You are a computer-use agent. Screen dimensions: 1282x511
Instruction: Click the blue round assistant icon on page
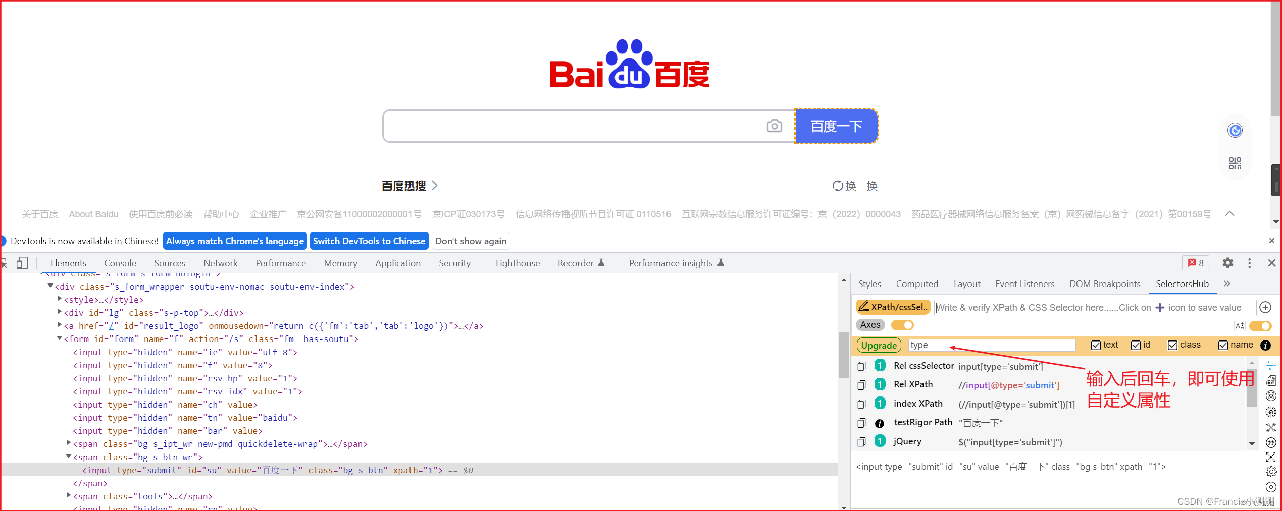(x=1235, y=131)
